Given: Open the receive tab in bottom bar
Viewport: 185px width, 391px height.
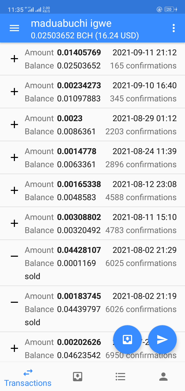Looking at the screenshot, I should tap(78, 377).
